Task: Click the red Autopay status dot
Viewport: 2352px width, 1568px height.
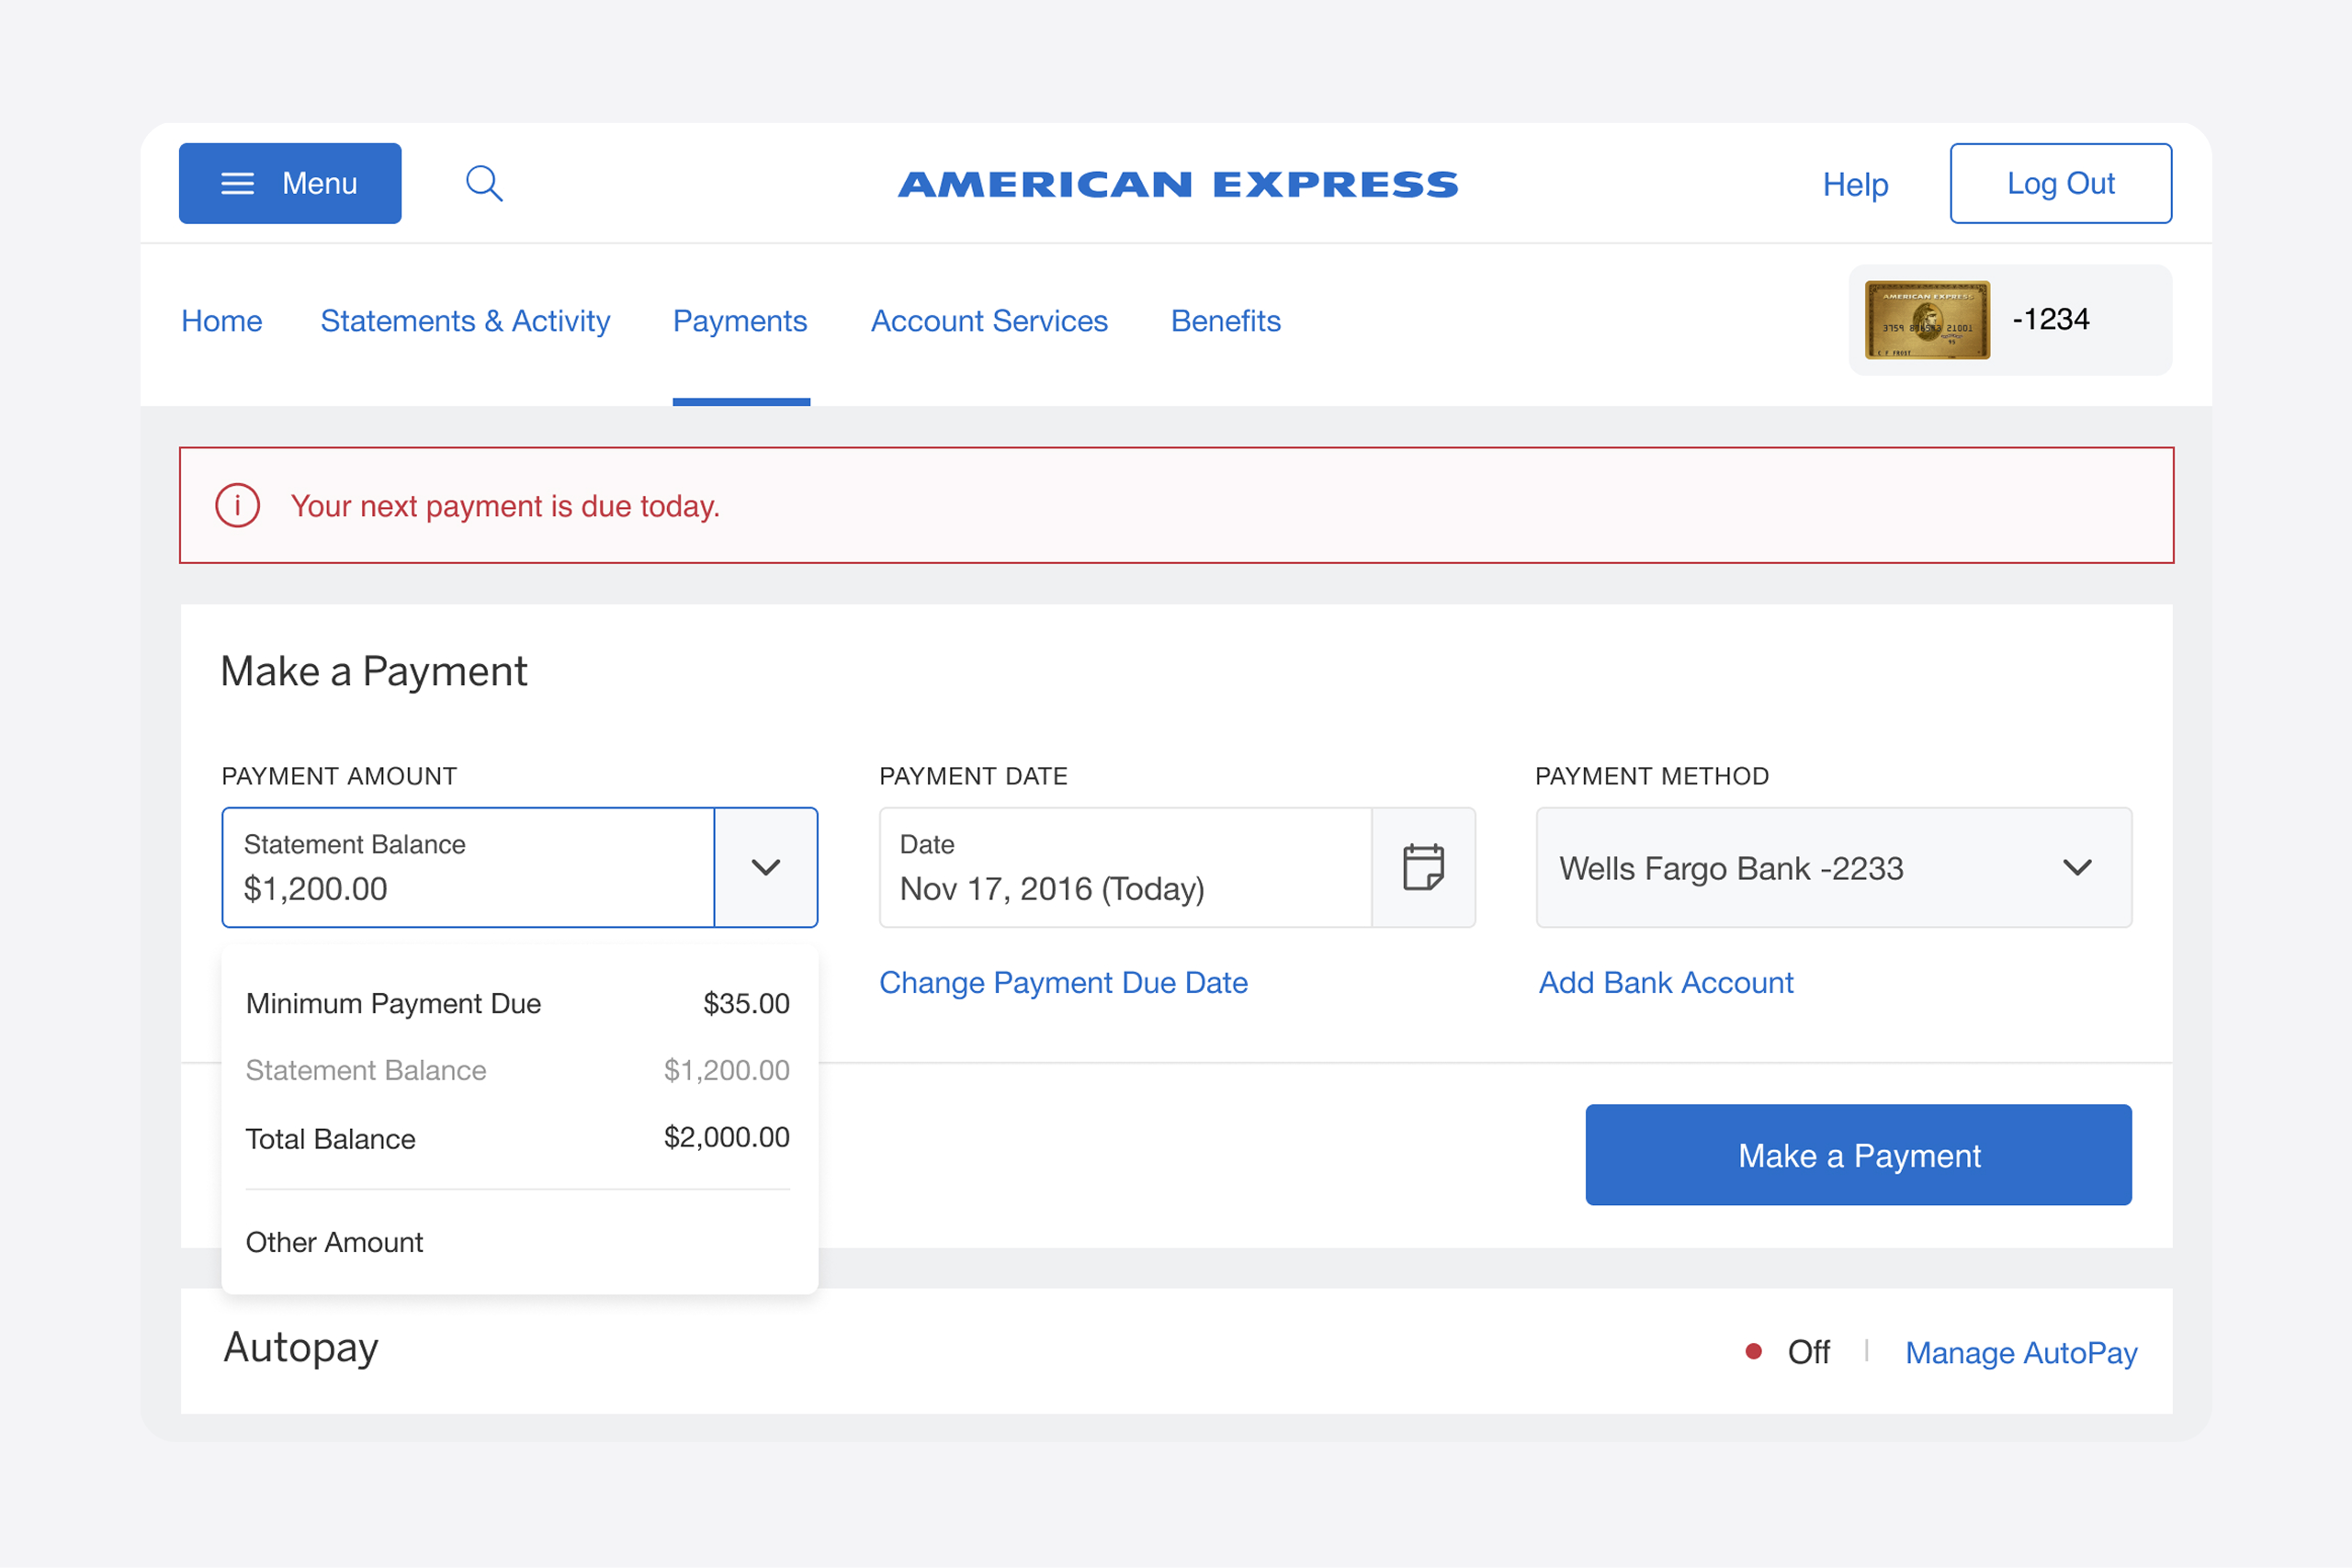Action: tap(1753, 1351)
